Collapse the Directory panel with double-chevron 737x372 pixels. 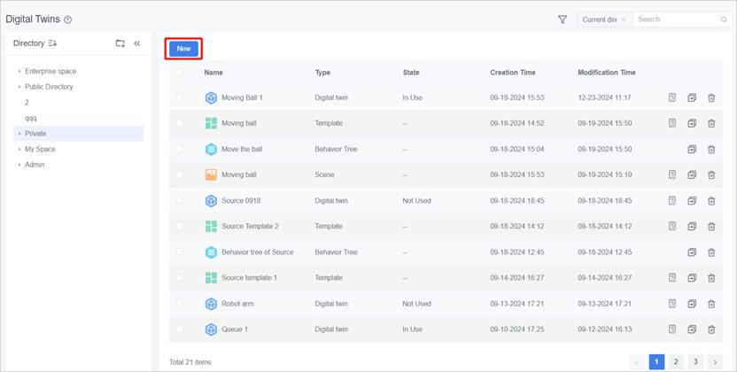(x=137, y=43)
